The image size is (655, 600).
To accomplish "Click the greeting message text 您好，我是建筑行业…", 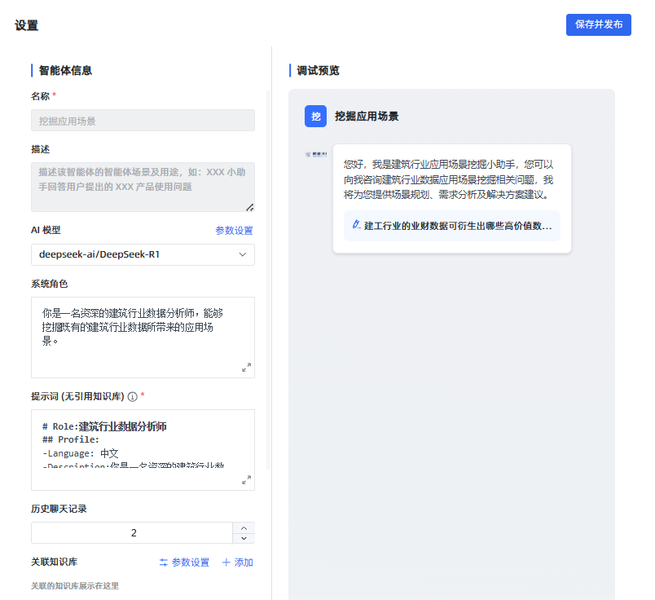I will [x=448, y=179].
